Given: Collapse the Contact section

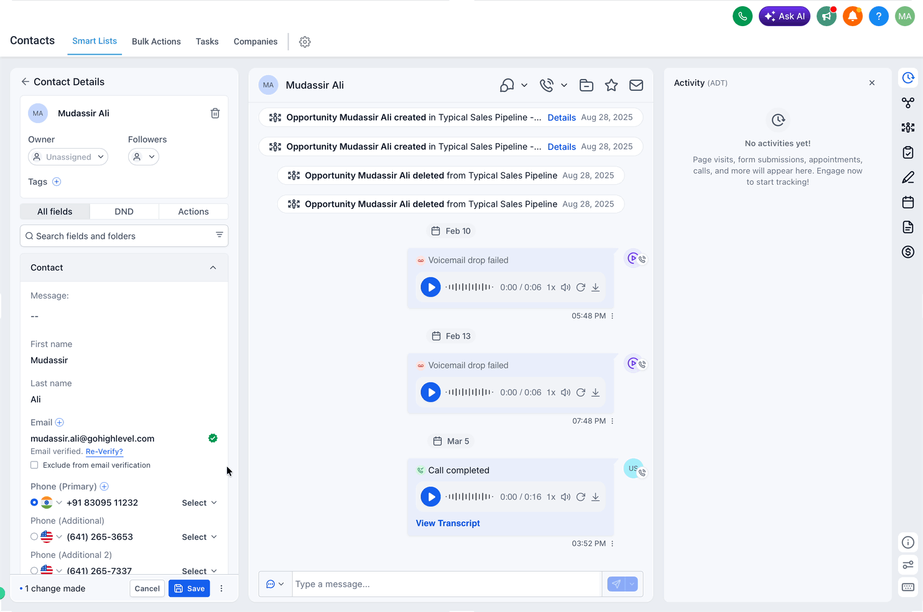Looking at the screenshot, I should point(213,267).
